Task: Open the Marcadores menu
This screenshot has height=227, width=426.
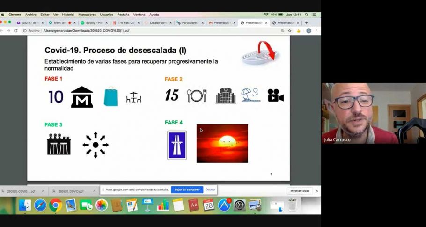Action: point(87,15)
